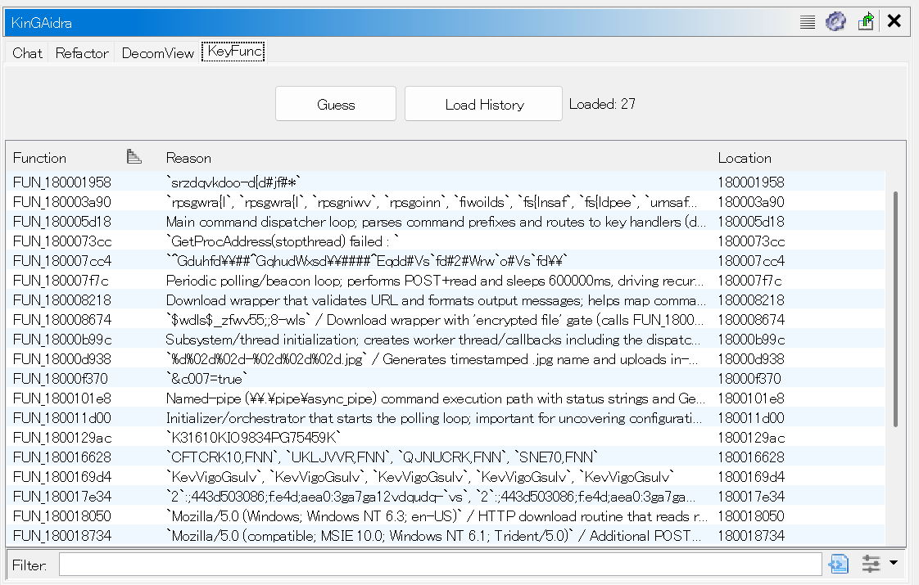The image size is (919, 585).
Task: Select row FUN_18000f370
Action: 446,378
